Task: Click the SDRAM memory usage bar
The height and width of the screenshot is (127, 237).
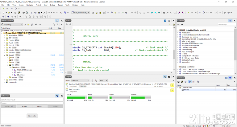Action: click(141, 97)
